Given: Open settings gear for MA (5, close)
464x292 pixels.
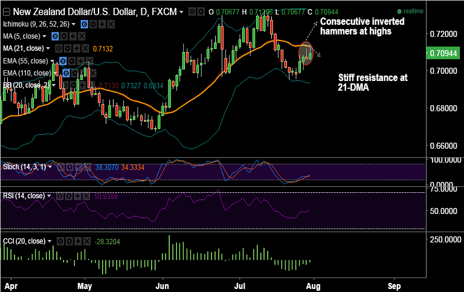Looking at the screenshot, I should click(x=64, y=36).
